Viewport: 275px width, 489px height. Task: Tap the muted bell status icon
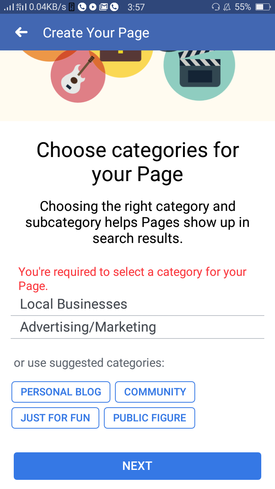(x=227, y=7)
